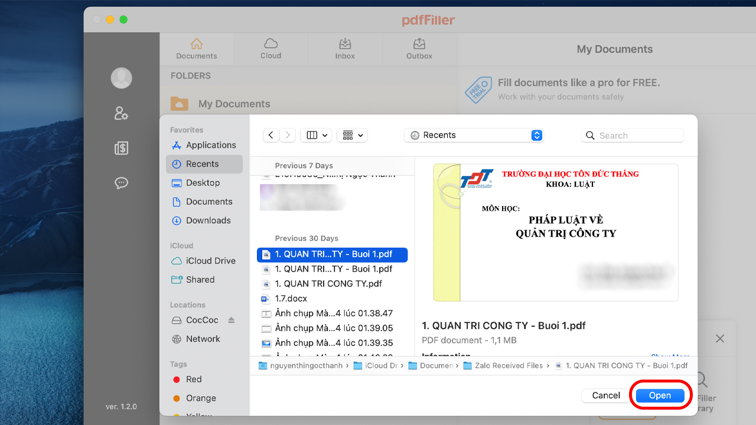
Task: Click PDF icon of highlighted file row
Action: pyautogui.click(x=266, y=254)
